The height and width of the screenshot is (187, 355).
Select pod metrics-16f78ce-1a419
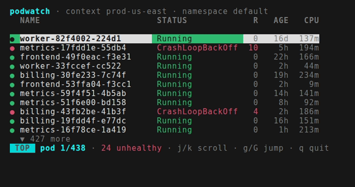pyautogui.click(x=165, y=130)
